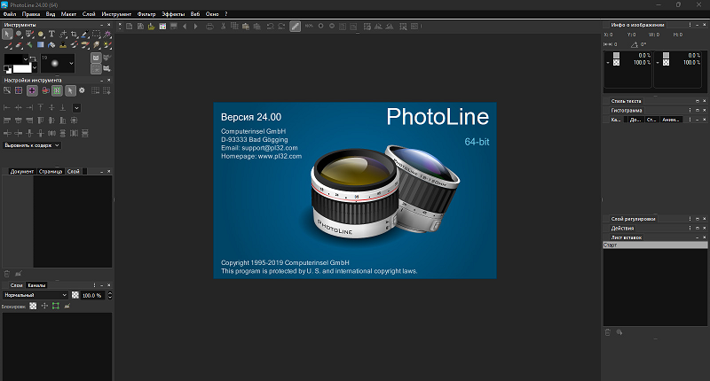Click the black foreground color swatch
Image resolution: width=710 pixels, height=381 pixels.
(13, 59)
